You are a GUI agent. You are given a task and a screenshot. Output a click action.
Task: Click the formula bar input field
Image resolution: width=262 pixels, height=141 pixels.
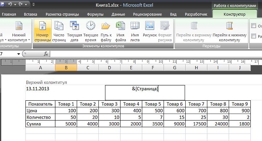(156, 54)
